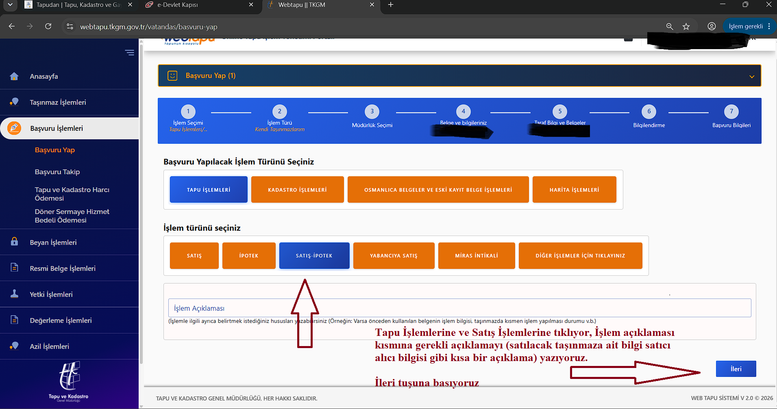Open a new browser tab
Screen dimensions: 777x409
pos(391,5)
